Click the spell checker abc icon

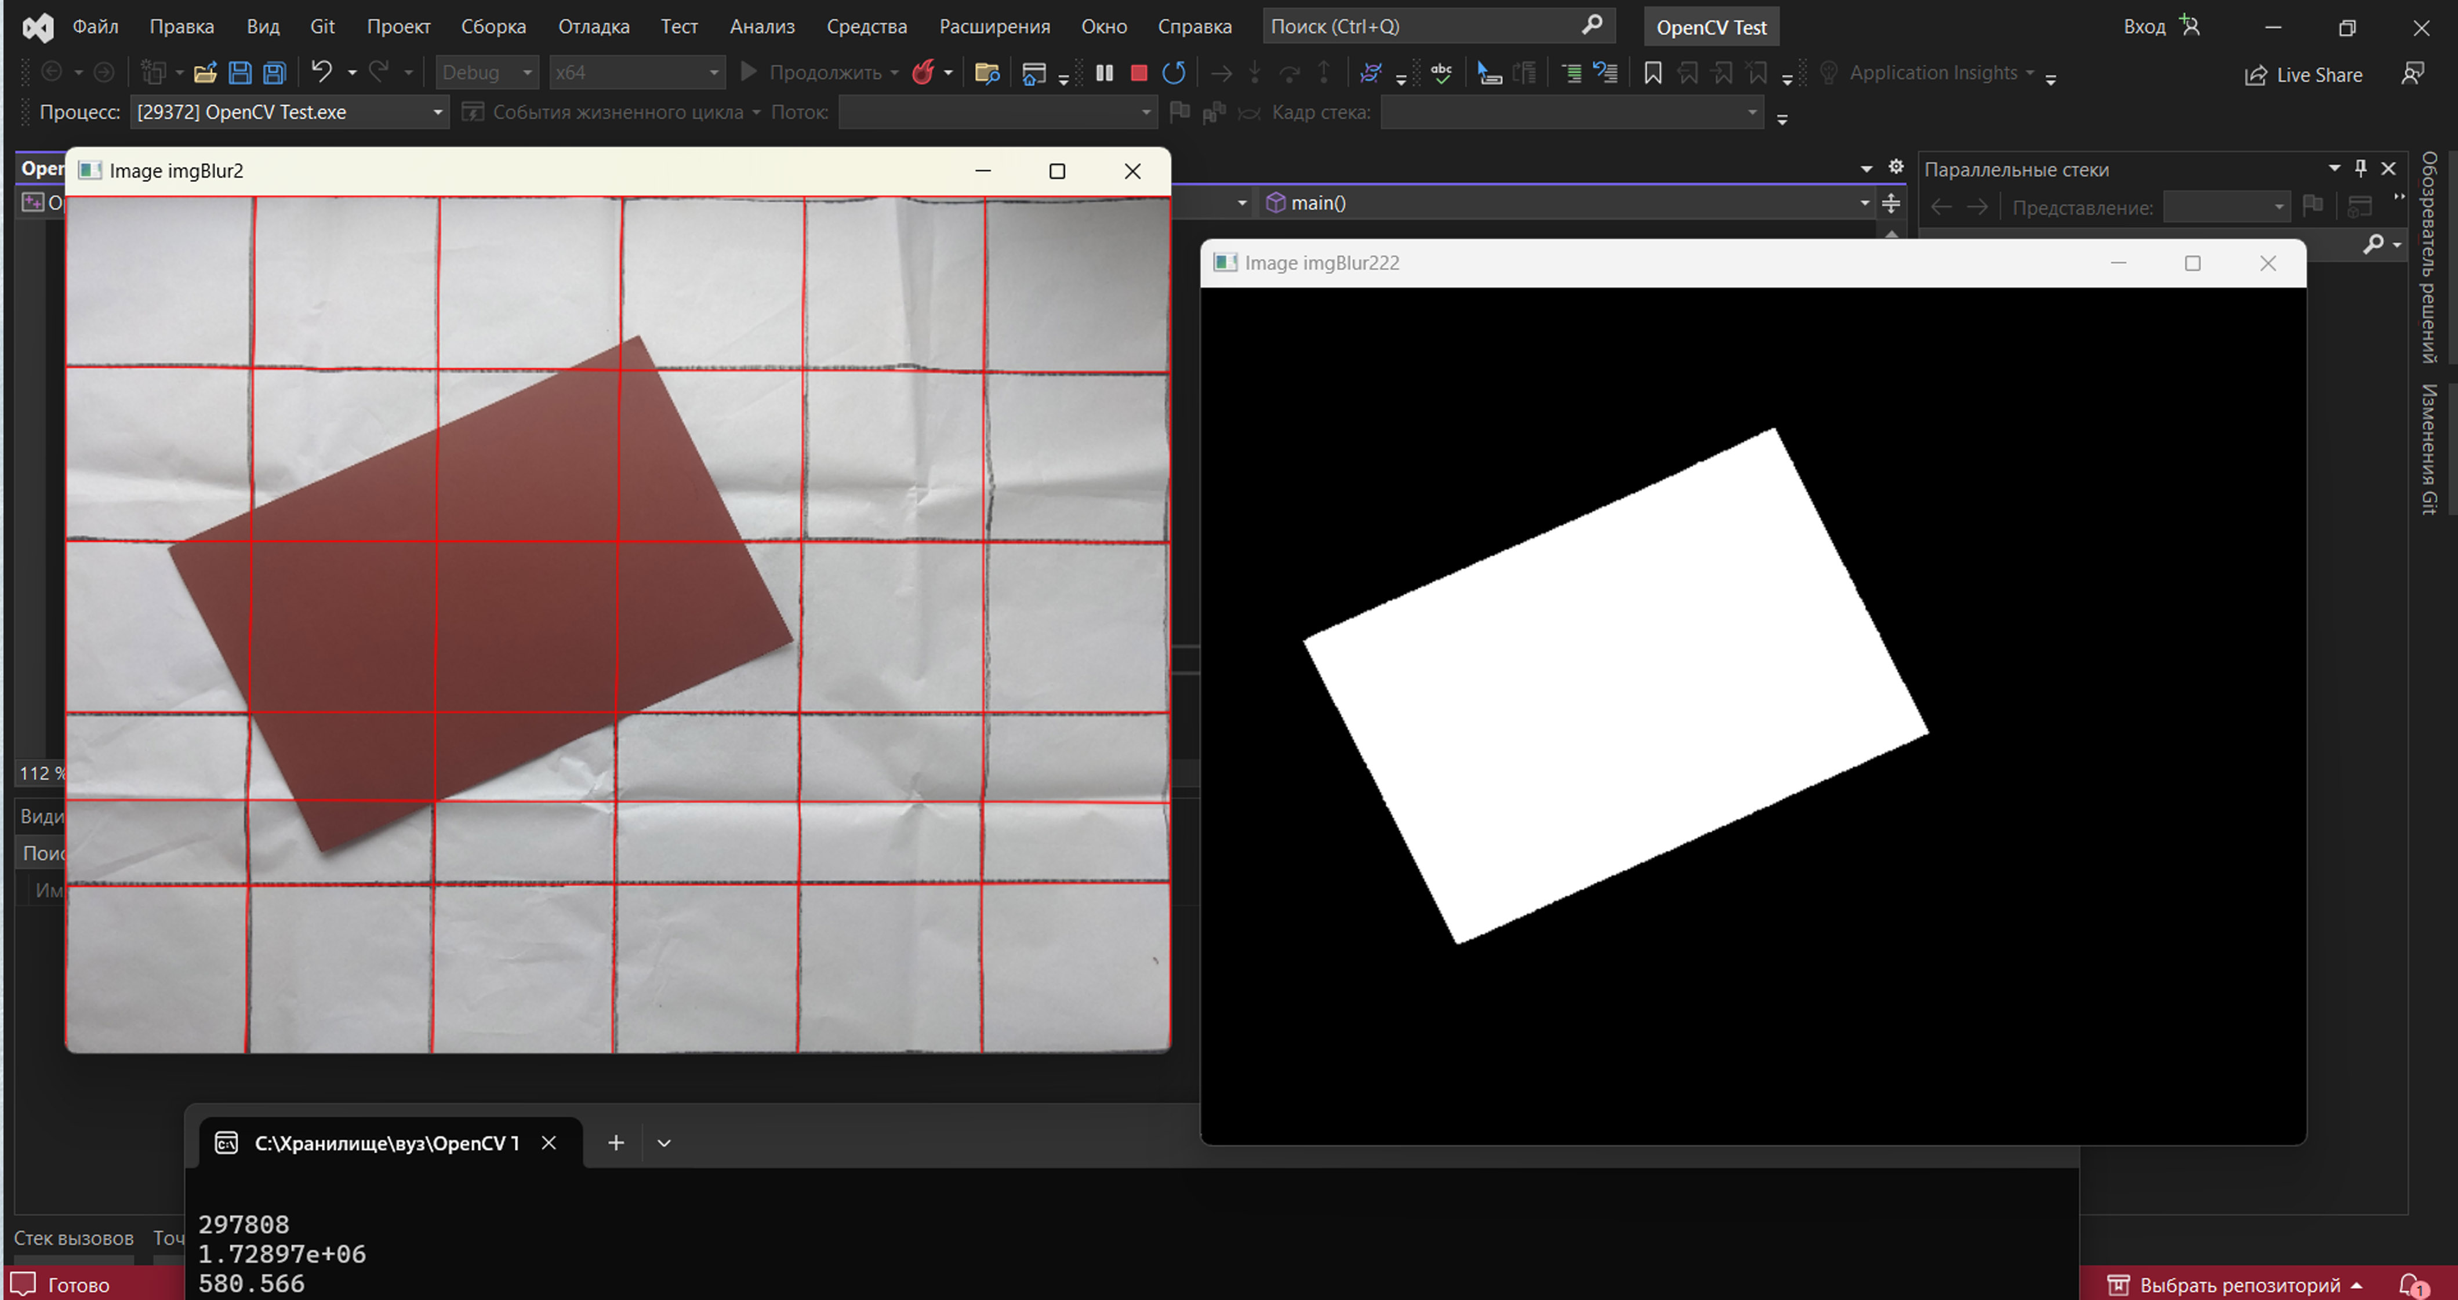1442,72
